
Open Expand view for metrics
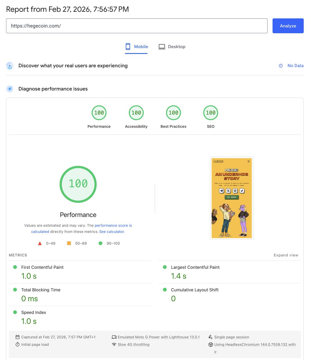click(286, 255)
